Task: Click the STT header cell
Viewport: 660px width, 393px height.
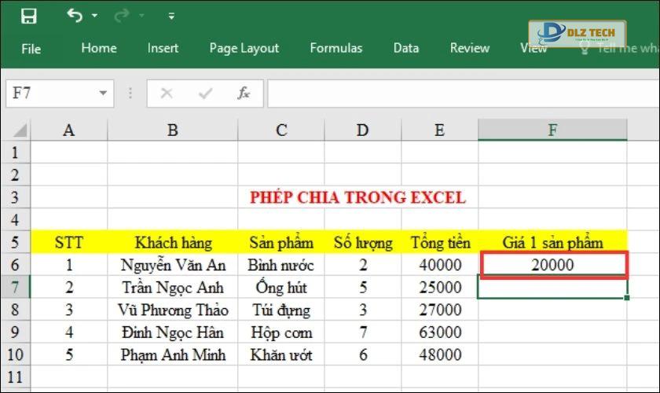Action: 68,242
